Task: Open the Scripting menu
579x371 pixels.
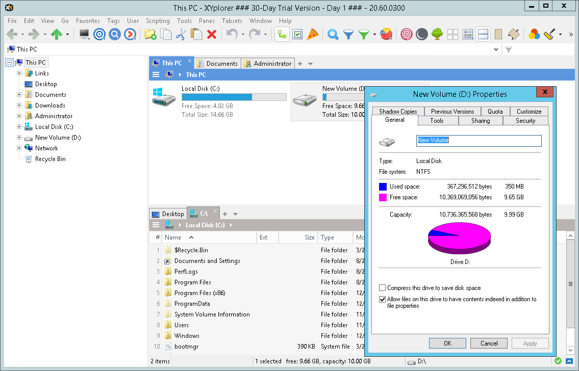Action: [x=158, y=21]
